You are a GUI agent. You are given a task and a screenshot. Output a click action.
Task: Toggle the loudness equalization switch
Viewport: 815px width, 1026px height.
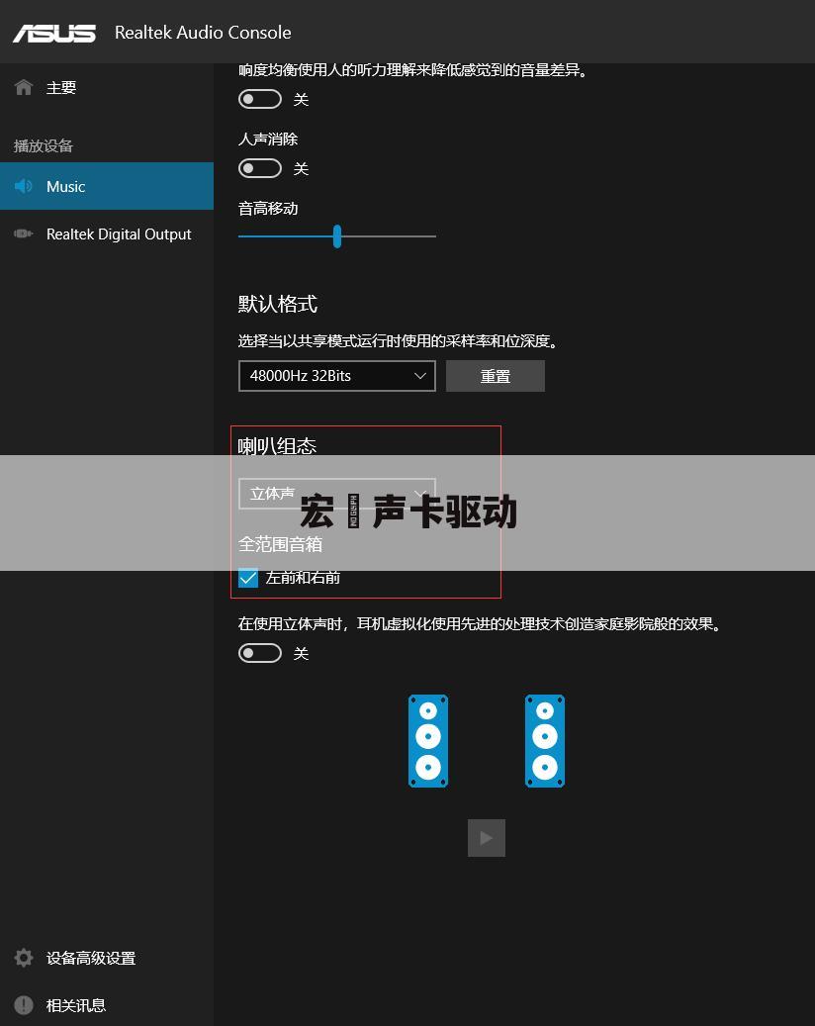point(260,100)
